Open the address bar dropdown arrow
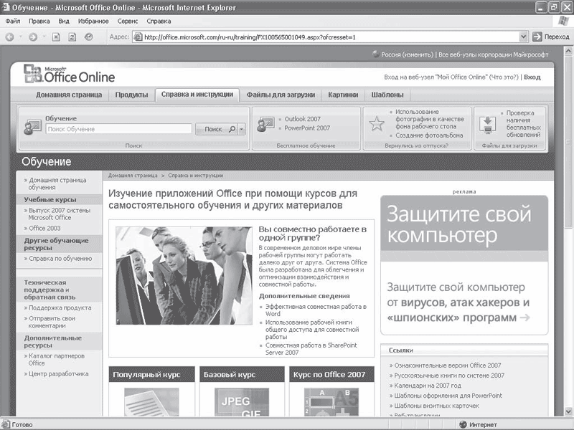This screenshot has height=430, width=574. pyautogui.click(x=524, y=37)
